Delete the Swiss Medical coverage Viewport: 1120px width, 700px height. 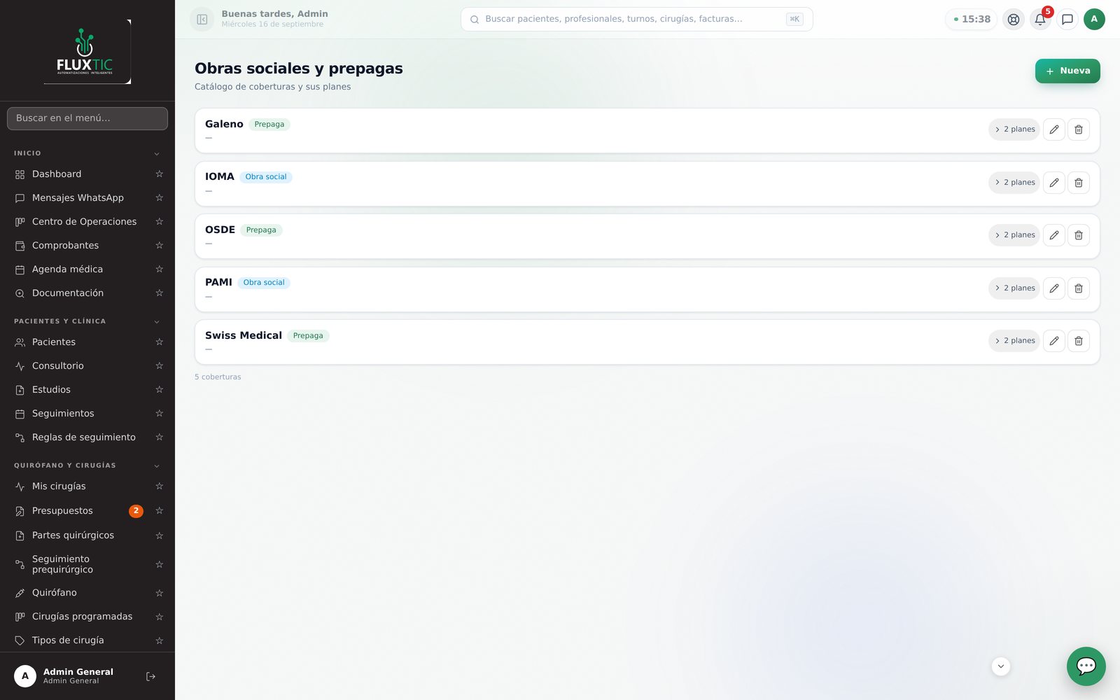1078,341
